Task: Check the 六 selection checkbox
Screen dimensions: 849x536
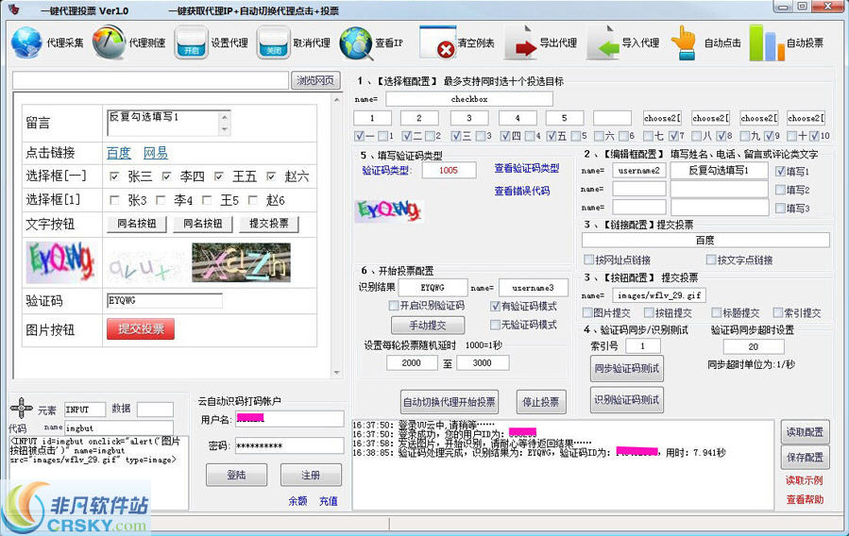Action: (x=599, y=136)
